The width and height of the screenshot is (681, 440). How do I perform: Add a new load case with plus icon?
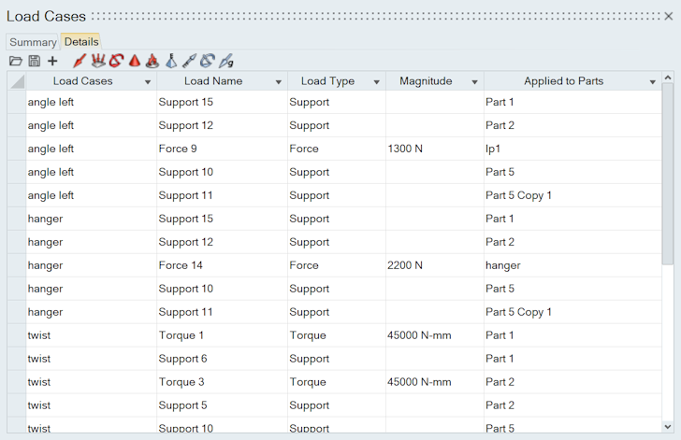tap(52, 61)
